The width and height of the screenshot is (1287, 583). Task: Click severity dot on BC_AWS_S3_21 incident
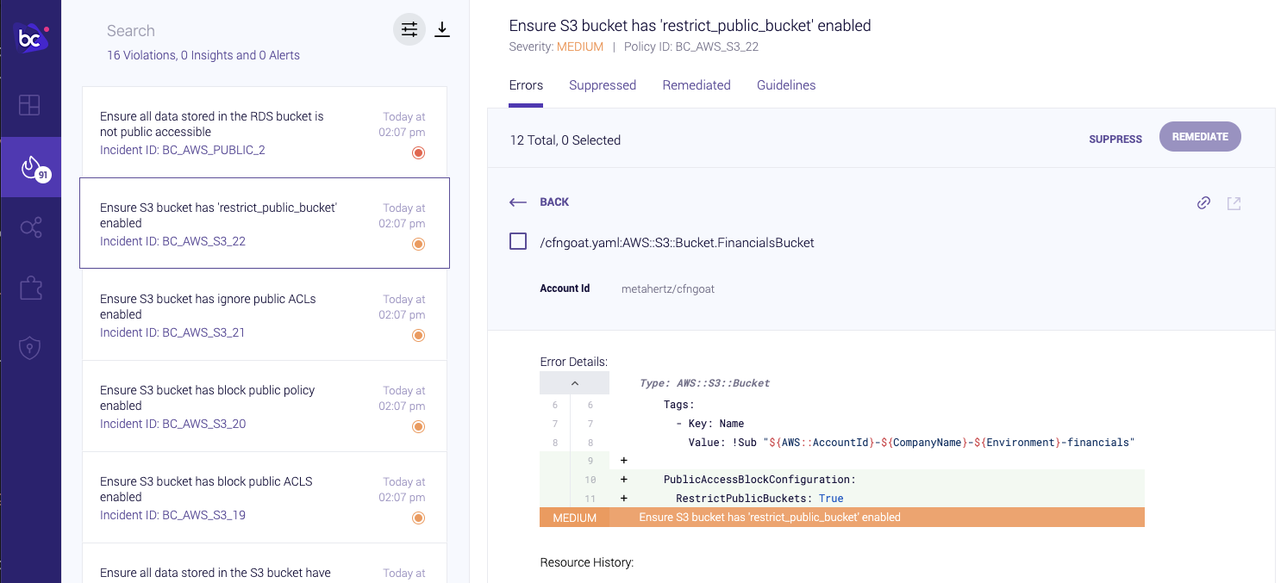(x=418, y=335)
